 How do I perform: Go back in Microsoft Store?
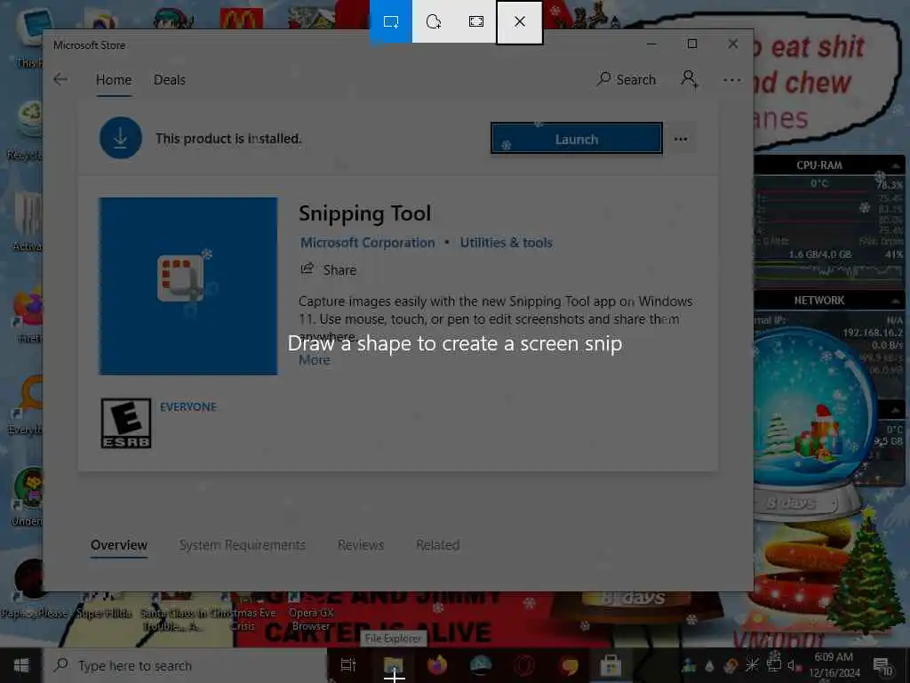pyautogui.click(x=60, y=79)
